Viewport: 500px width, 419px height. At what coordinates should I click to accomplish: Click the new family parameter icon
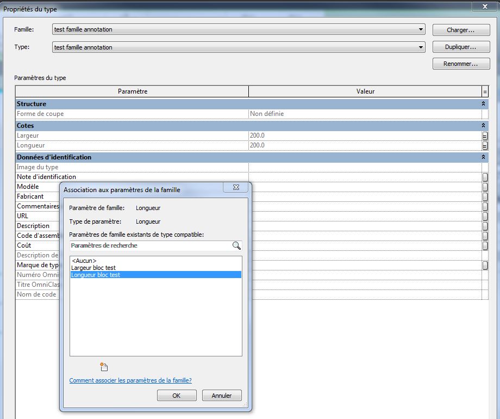104,367
